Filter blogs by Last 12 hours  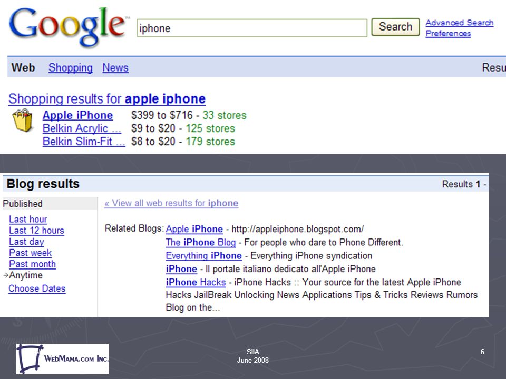pyautogui.click(x=36, y=231)
